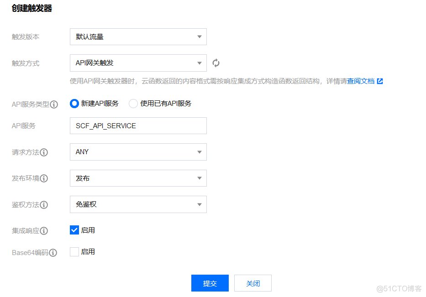This screenshot has height=297, width=426.
Task: Open the info icon next to API服务类型
Action: pos(54,104)
